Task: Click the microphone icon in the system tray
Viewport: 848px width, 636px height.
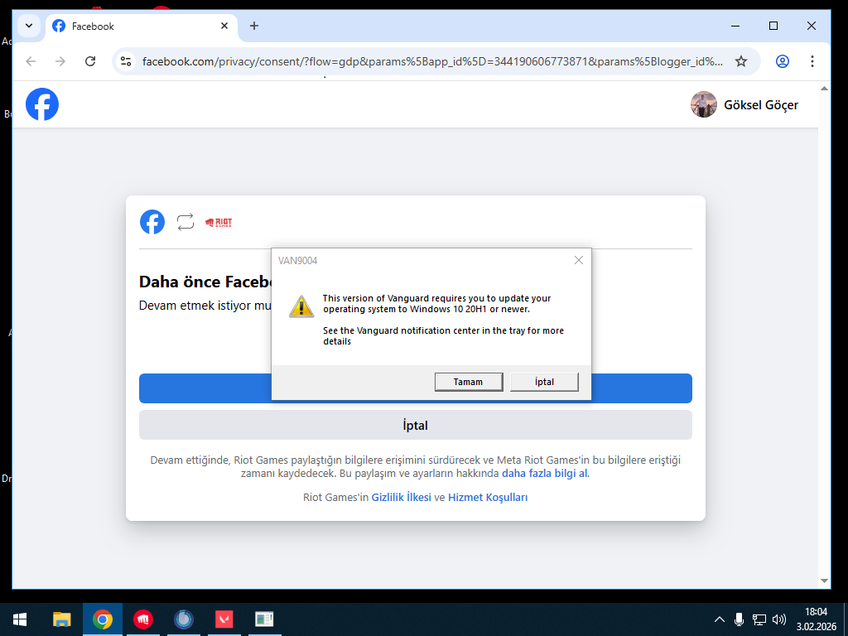Action: pos(739,619)
